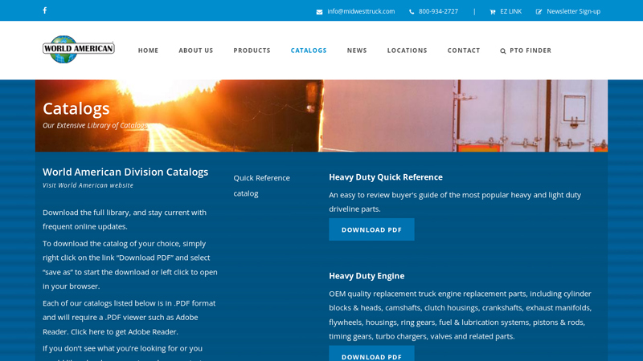The image size is (643, 361).
Task: Select the Catalogs nav item
Action: pos(309,51)
